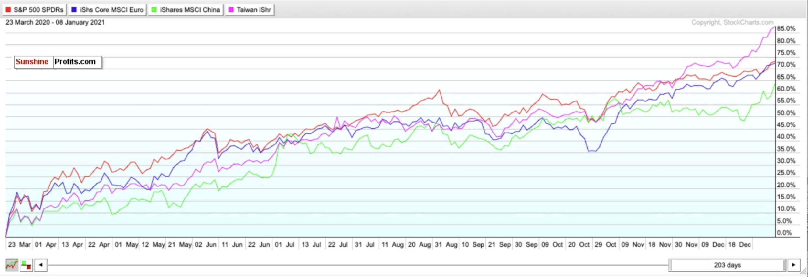Click the 12 May date label

[153, 245]
